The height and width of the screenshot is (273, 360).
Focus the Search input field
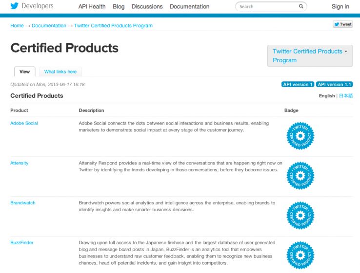pos(266,7)
